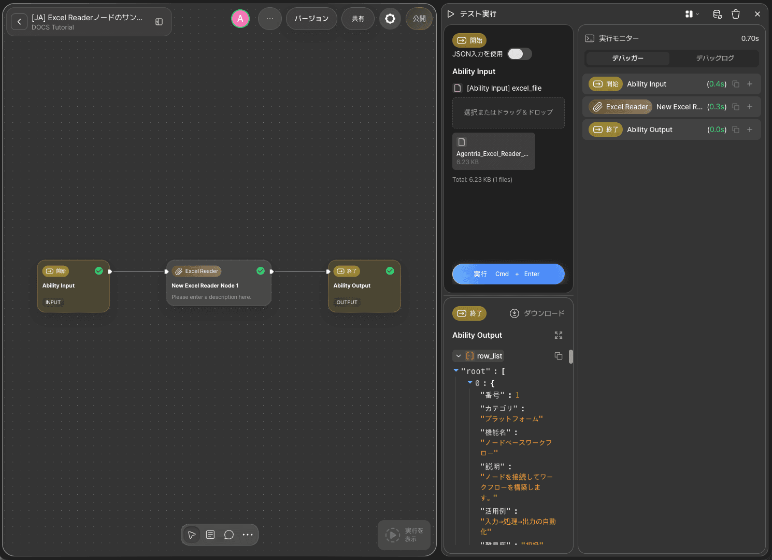Select the Ability Output node on canvas
The height and width of the screenshot is (560, 772).
[364, 286]
